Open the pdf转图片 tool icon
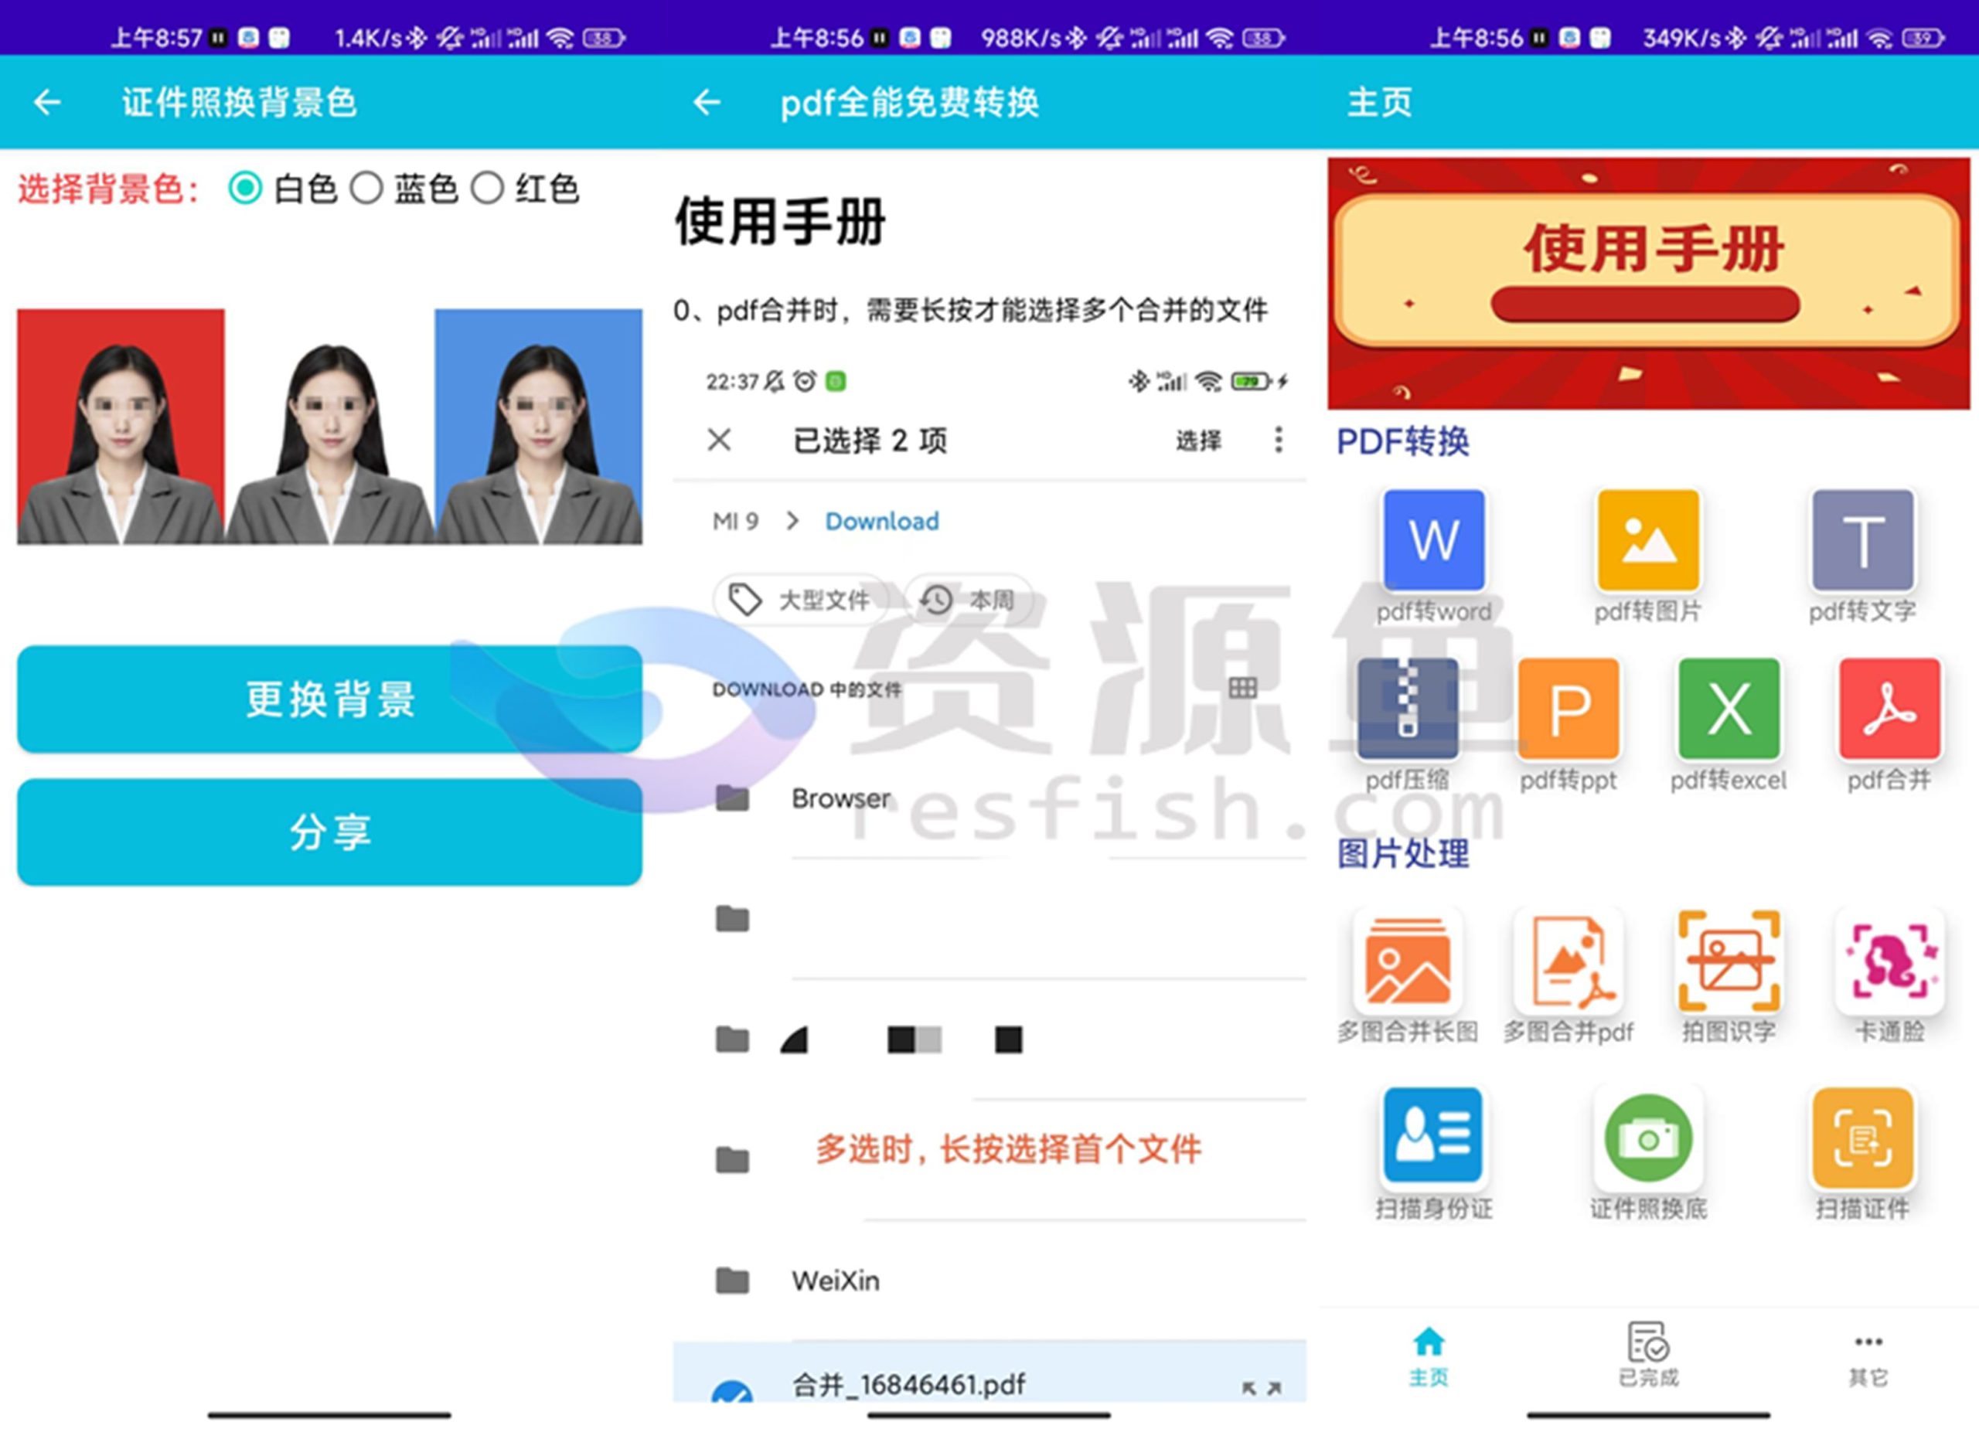This screenshot has height=1429, width=1979. pos(1647,540)
